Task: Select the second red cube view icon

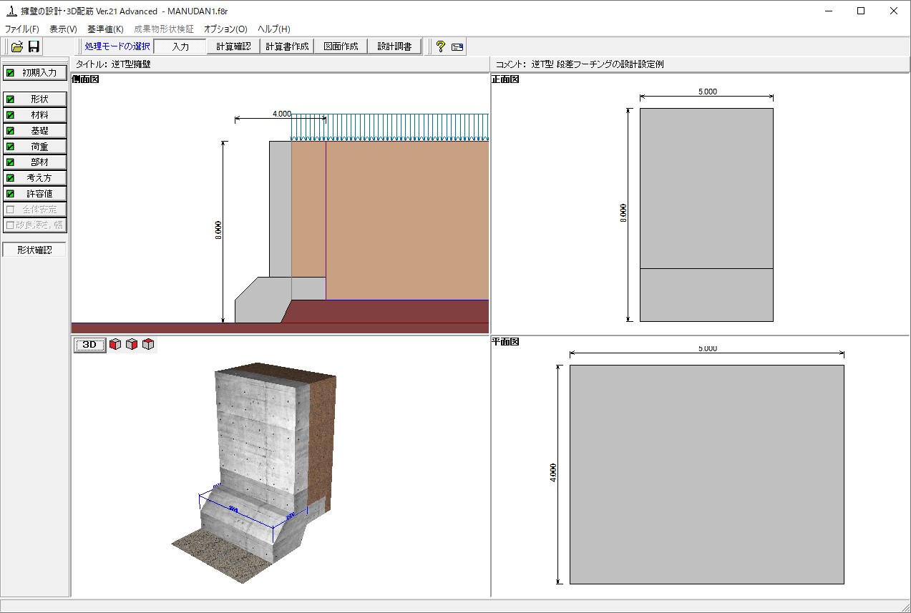Action: tap(132, 345)
